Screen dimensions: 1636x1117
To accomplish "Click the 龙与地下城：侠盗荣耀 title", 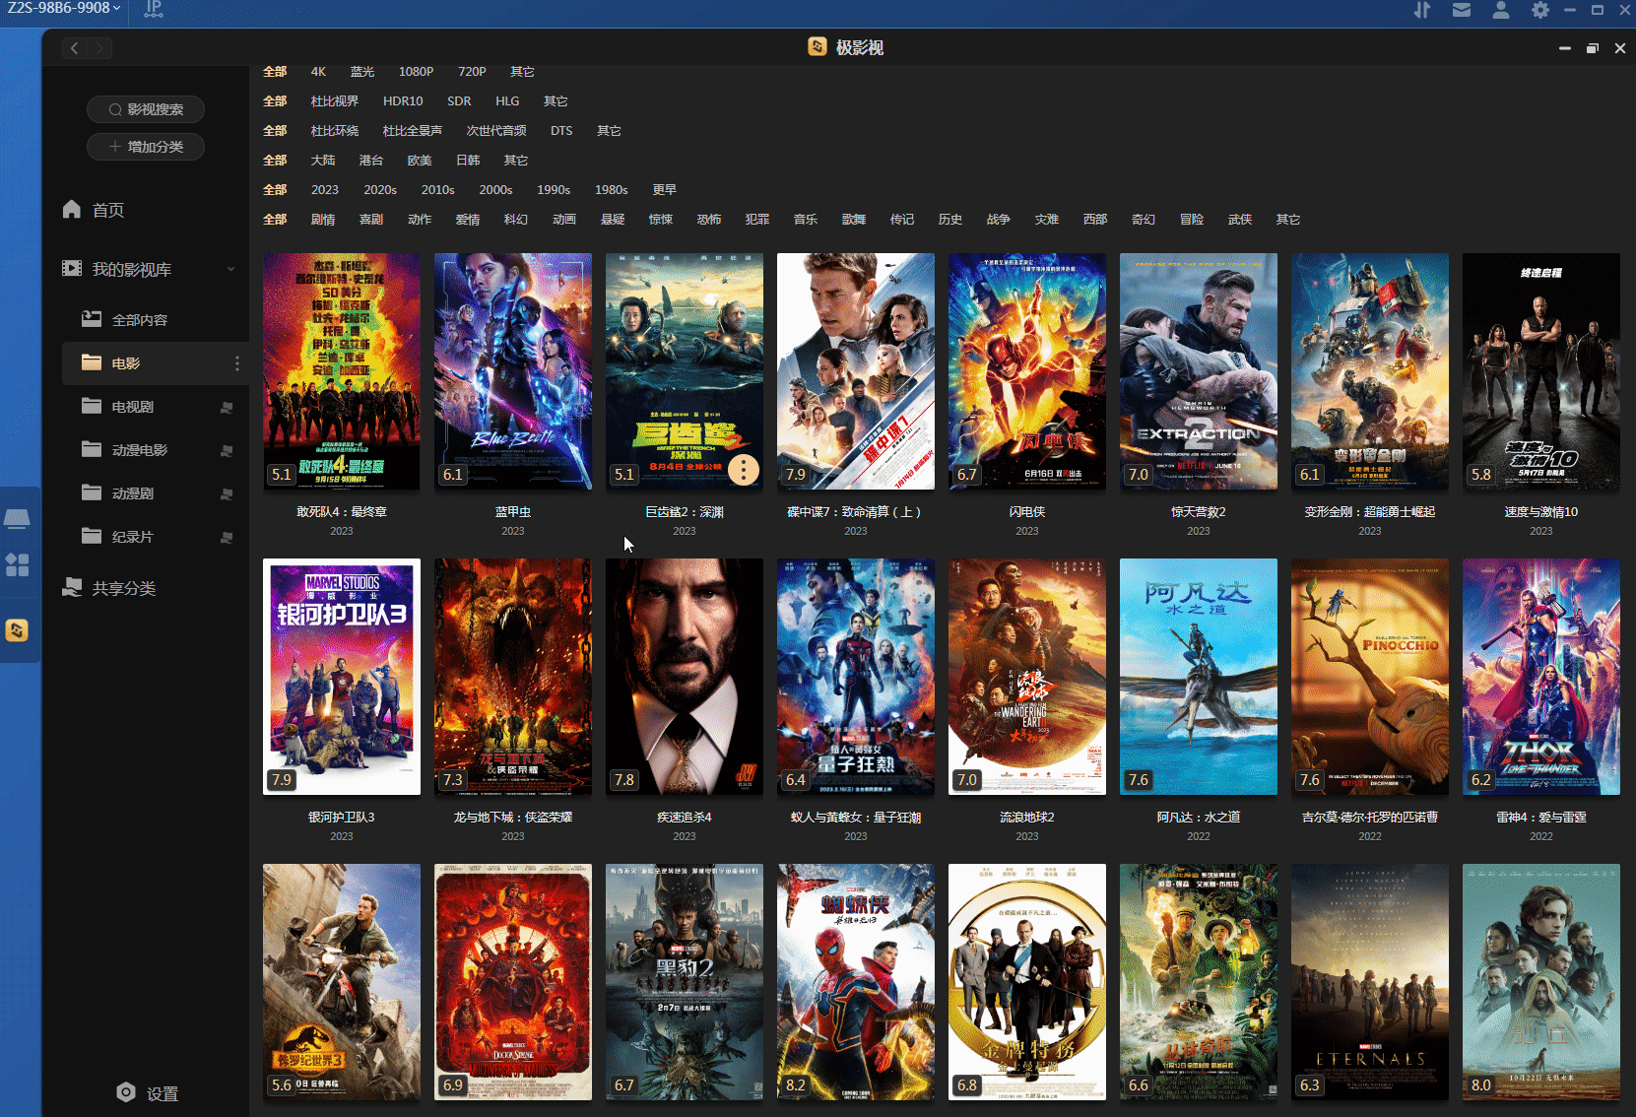I will click(x=513, y=818).
